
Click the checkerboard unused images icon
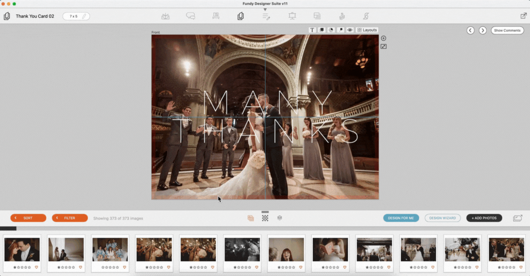(265, 218)
